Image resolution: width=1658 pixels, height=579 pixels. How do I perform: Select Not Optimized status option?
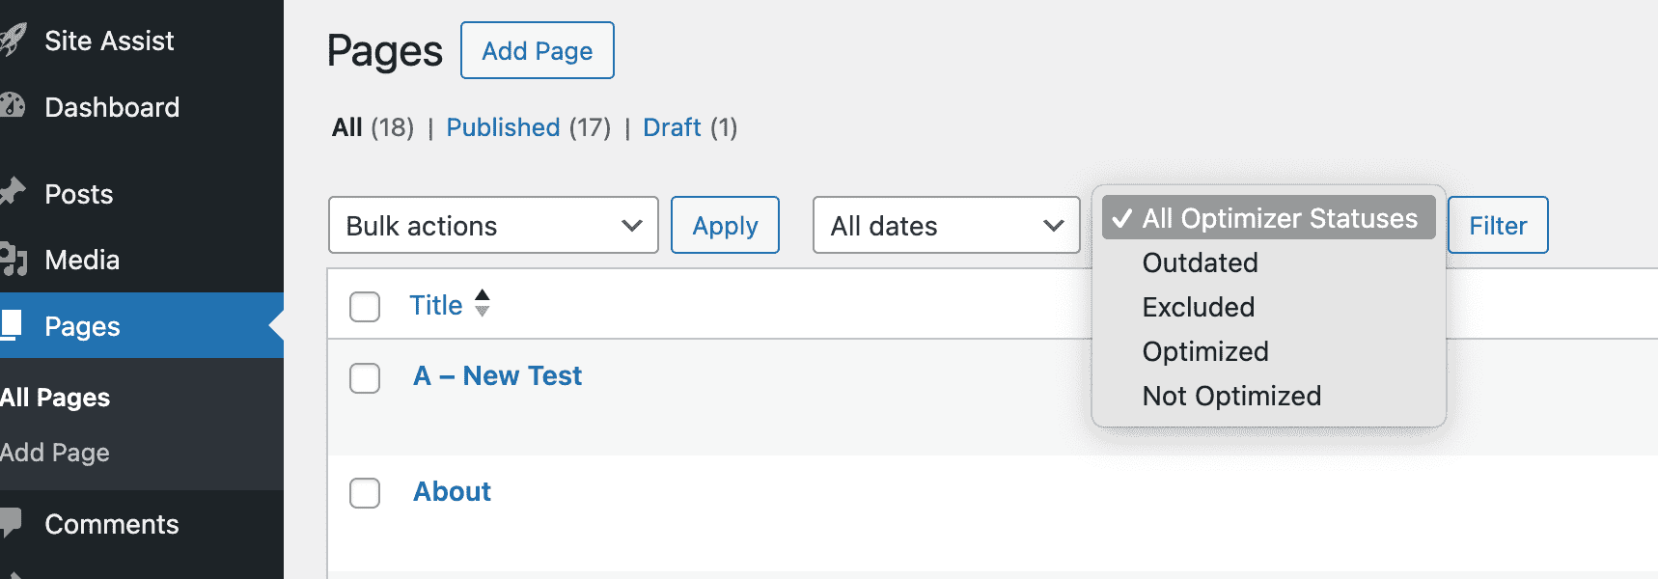click(1231, 396)
